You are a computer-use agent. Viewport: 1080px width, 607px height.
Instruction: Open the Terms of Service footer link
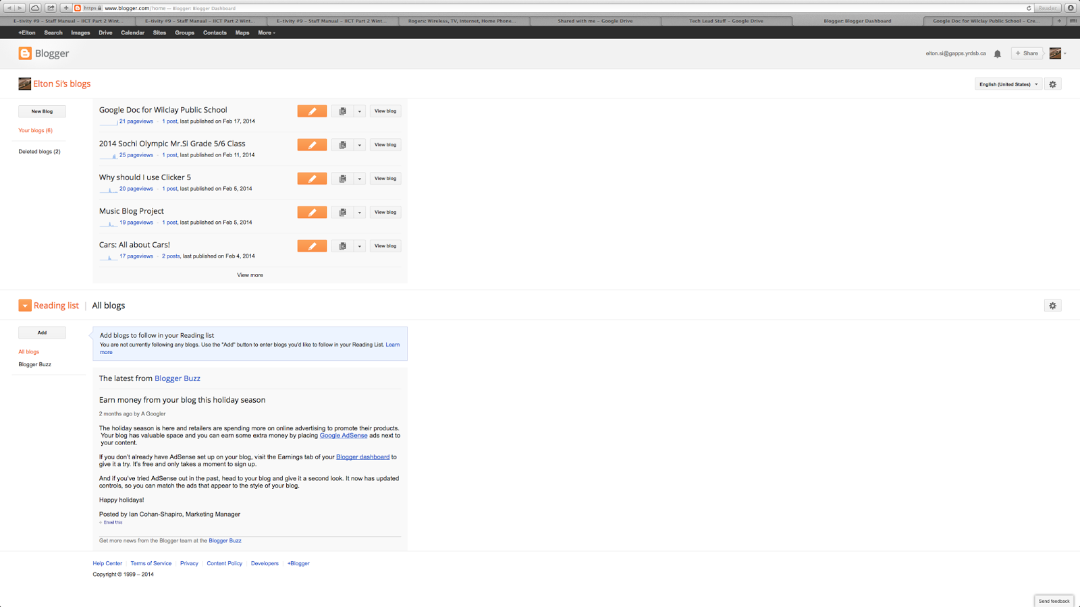[x=151, y=563]
